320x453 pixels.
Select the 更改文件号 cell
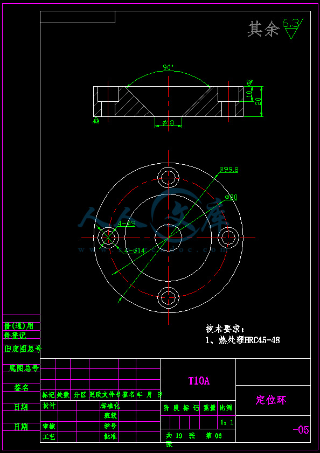click(x=105, y=395)
